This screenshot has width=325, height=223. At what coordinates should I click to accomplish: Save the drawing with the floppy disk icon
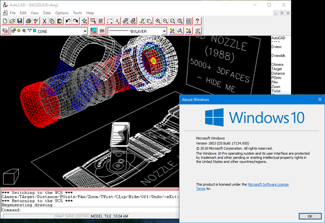[20, 21]
